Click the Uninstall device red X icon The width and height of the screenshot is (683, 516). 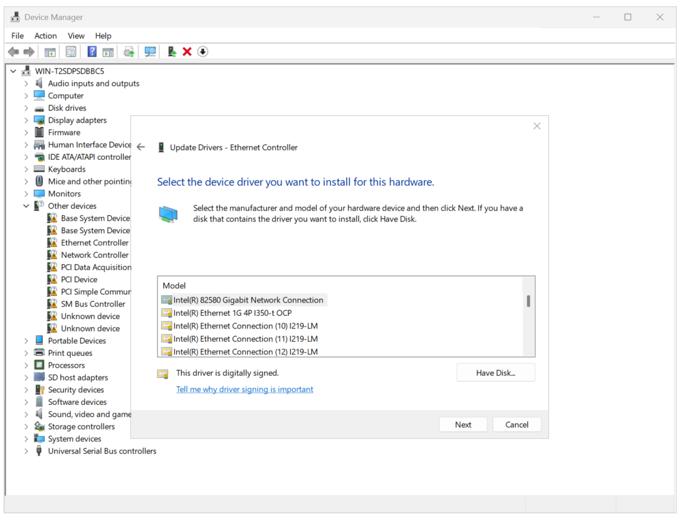pyautogui.click(x=187, y=51)
